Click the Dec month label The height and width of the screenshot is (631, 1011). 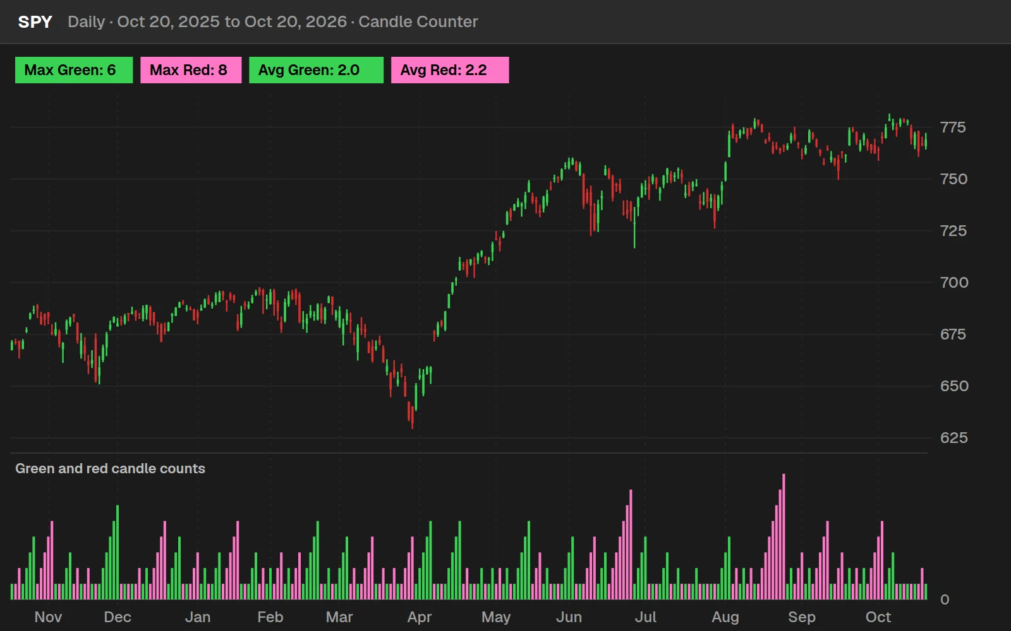tap(118, 617)
